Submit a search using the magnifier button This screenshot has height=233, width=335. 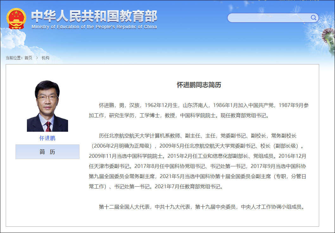tap(313, 18)
